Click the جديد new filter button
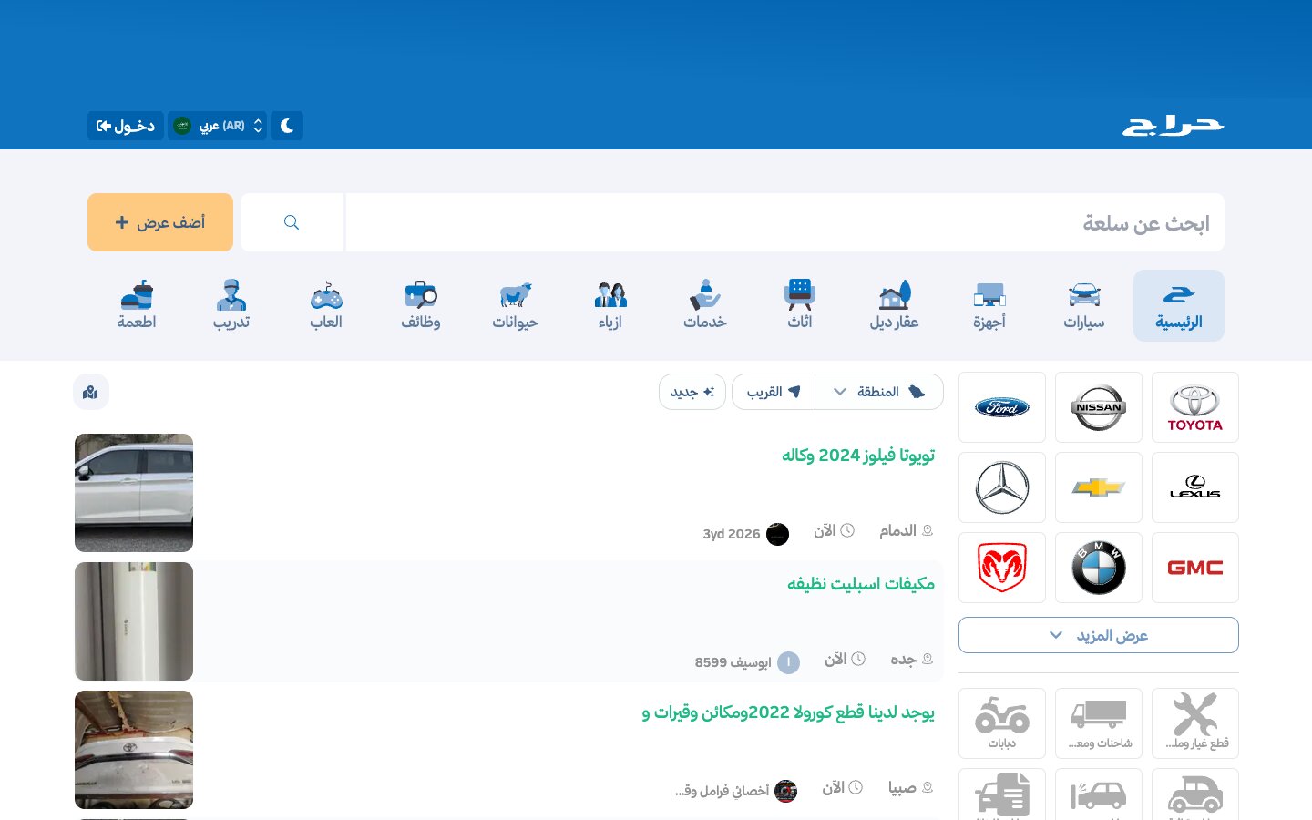 [692, 392]
